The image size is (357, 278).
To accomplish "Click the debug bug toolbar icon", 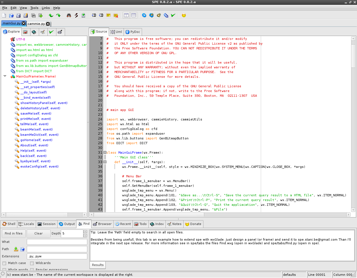I will point(159,15).
